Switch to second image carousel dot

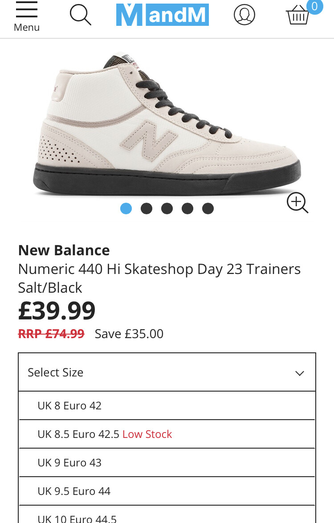pyautogui.click(x=147, y=208)
